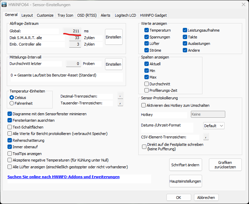Select the General tab
This screenshot has height=204, width=249.
tap(11, 15)
